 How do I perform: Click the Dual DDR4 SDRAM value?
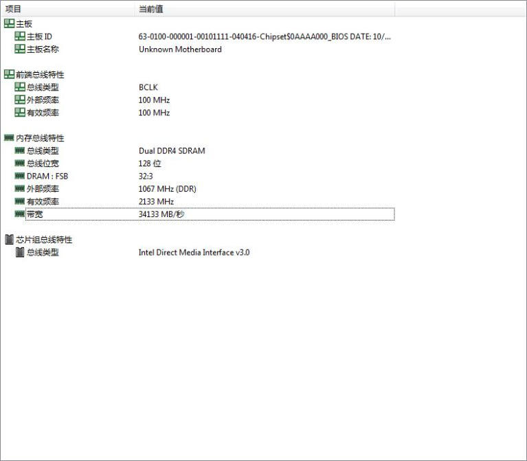point(172,151)
